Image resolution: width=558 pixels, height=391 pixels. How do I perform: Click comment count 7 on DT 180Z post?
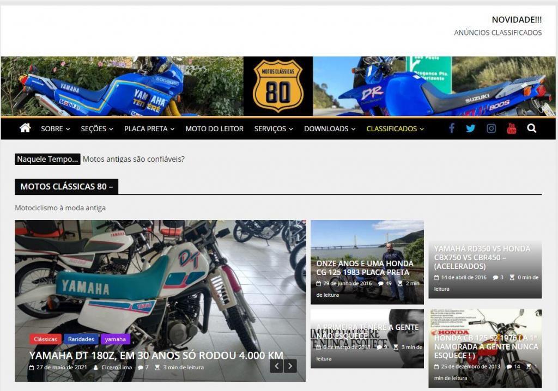pyautogui.click(x=143, y=367)
